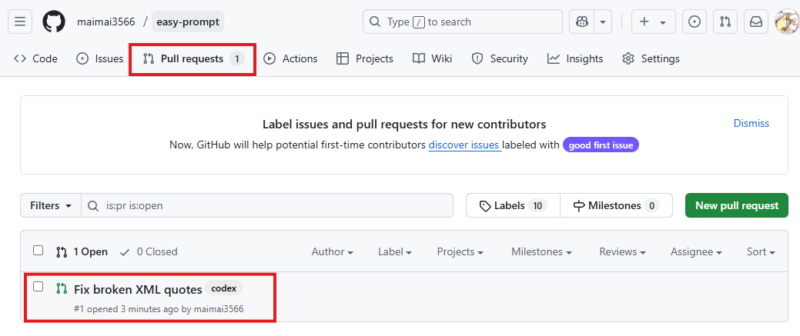Expand the Author filter dropdown
This screenshot has height=336, width=800.
(332, 251)
